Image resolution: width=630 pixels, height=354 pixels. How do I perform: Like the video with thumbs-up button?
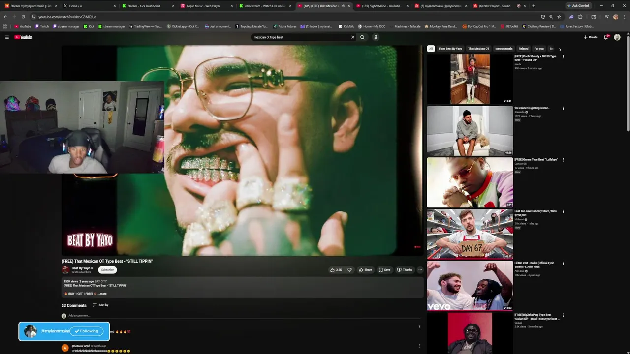(336, 270)
